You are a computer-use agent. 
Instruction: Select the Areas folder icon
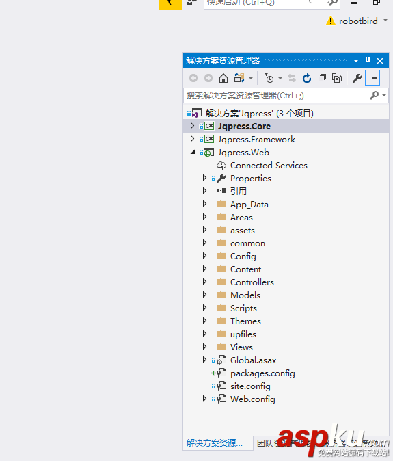coord(221,217)
